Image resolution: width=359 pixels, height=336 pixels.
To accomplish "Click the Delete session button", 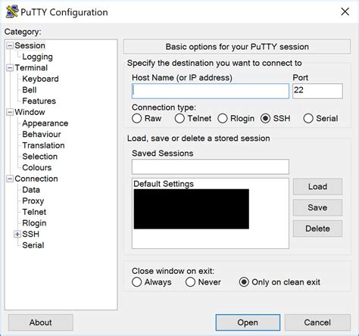I will (x=317, y=229).
